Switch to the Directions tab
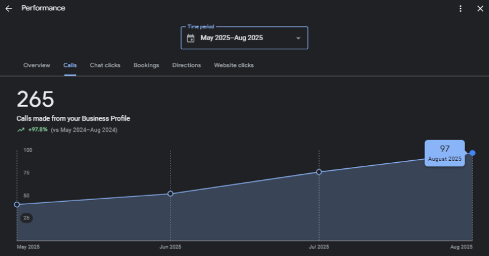The width and height of the screenshot is (489, 256). pos(186,65)
